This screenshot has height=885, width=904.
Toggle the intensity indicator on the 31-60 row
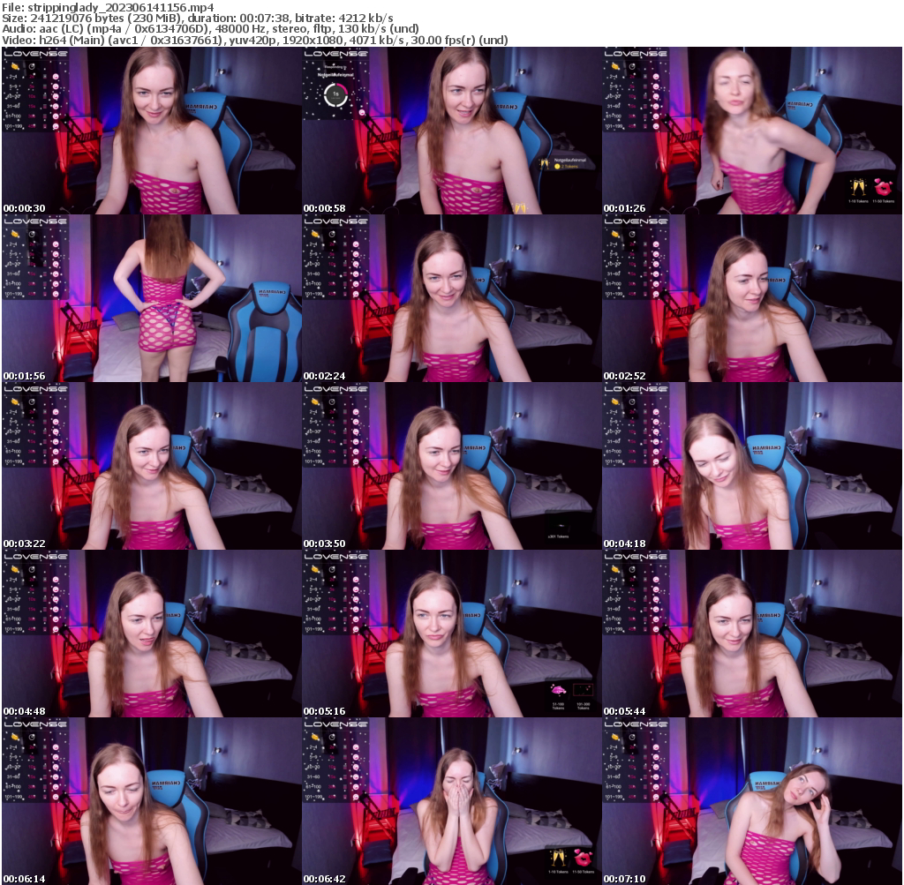click(44, 106)
